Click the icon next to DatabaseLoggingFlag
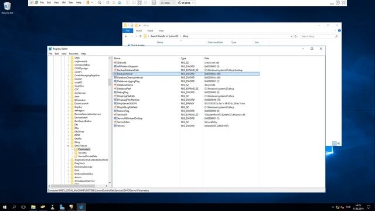This screenshot has height=211, width=375. pos(115,81)
